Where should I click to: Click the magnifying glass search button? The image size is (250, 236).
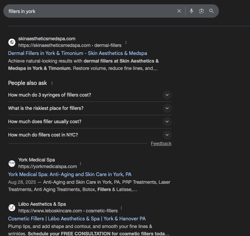pyautogui.click(x=211, y=11)
